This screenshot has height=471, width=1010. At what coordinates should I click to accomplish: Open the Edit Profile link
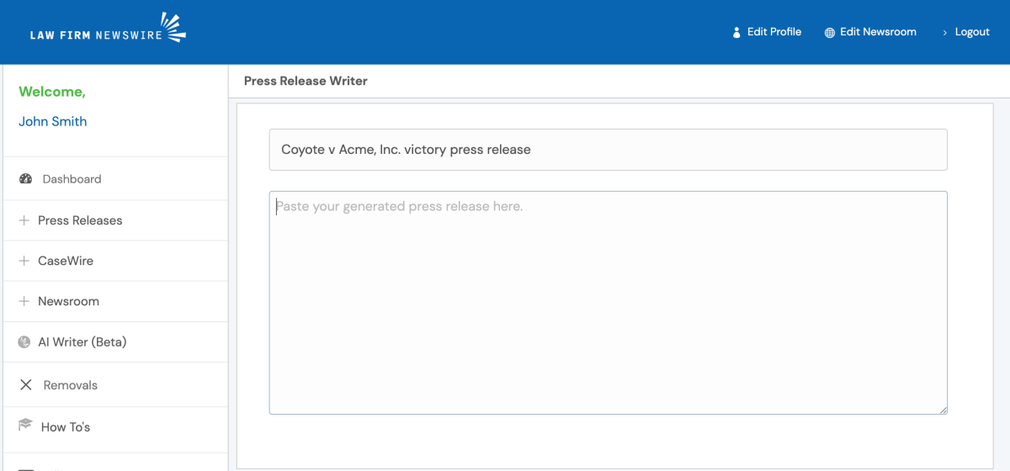pos(773,32)
